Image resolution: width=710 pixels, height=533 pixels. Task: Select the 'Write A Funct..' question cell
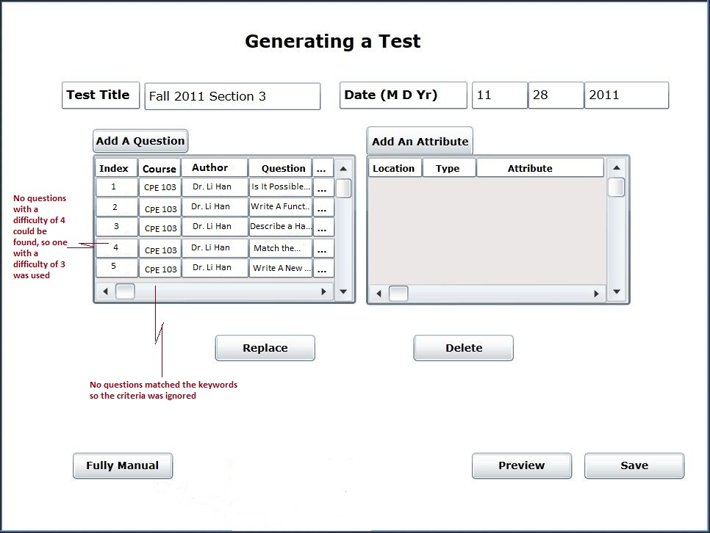tap(280, 207)
